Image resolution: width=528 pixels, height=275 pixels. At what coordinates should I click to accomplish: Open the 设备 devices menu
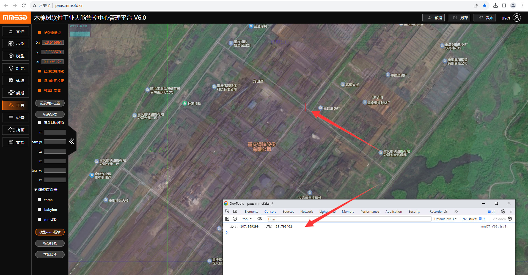pos(16,118)
